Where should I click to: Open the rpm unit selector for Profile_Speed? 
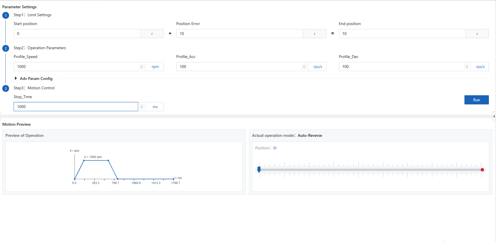coord(155,67)
